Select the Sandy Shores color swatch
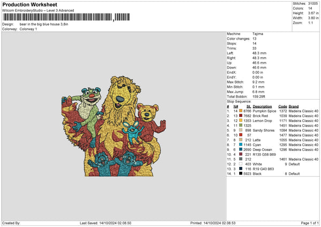This screenshot has width=321, height=227. (x=241, y=130)
